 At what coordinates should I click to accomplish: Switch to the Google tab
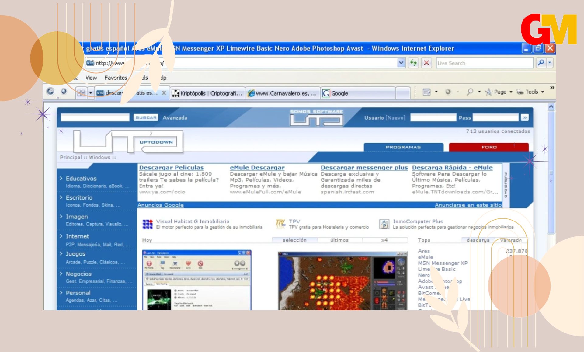358,93
